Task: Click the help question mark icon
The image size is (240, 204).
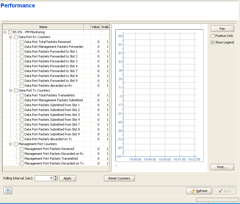Action: [x=8, y=191]
